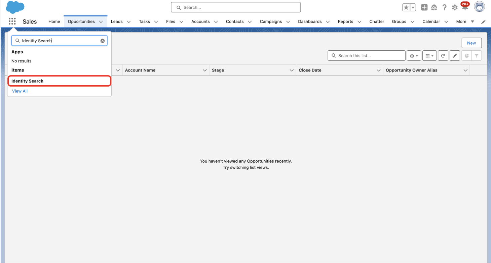Open the Groups tab
This screenshot has width=491, height=263.
399,21
